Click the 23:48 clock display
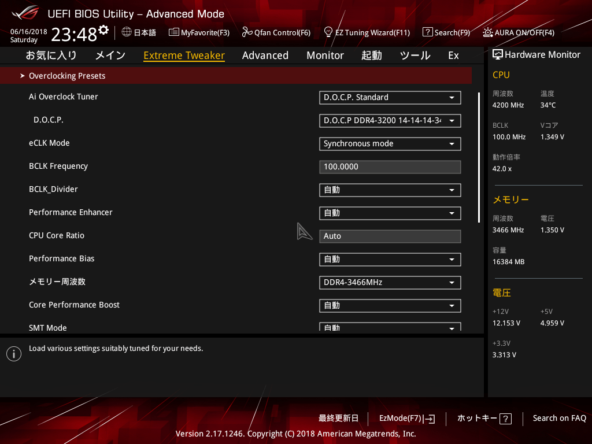This screenshot has width=592, height=444. (74, 35)
